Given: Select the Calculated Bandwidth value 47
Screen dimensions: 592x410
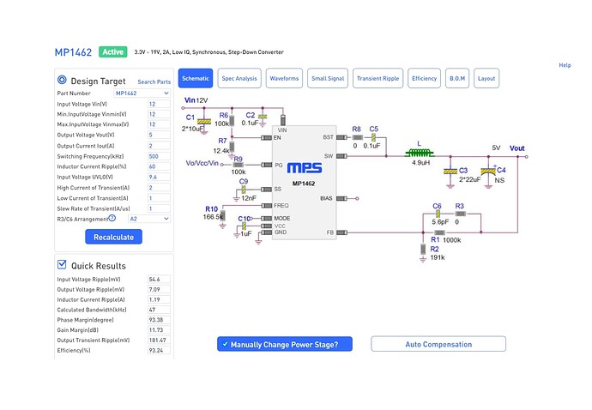Looking at the screenshot, I should click(159, 309).
